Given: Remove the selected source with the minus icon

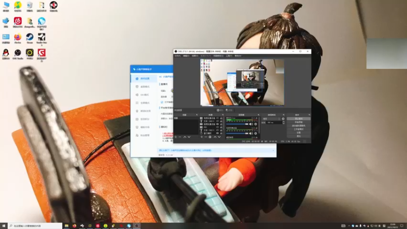Looking at the screenshot, I should pyautogui.click(x=206, y=137).
